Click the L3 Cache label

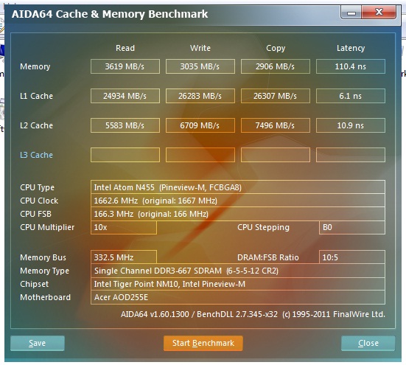coord(36,155)
